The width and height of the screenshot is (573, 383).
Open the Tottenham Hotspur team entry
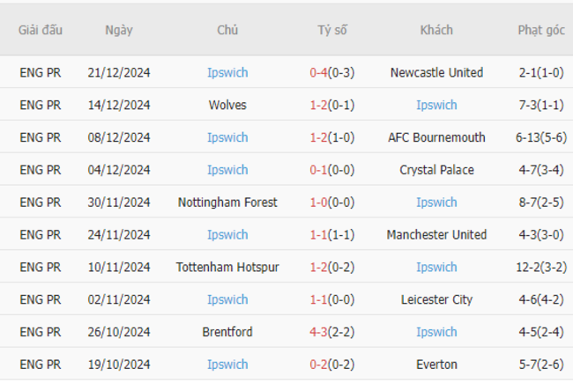(227, 268)
